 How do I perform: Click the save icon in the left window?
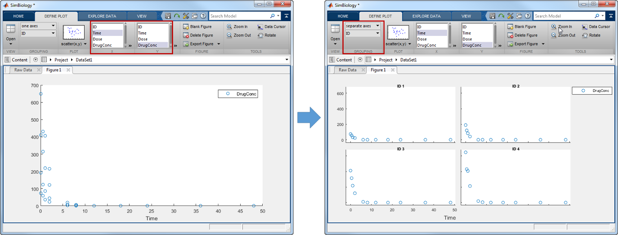(x=168, y=16)
